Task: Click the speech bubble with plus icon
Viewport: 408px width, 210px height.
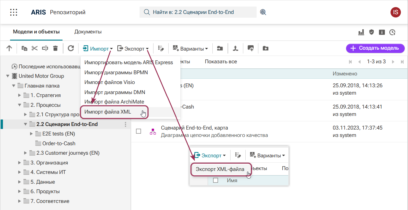Action: (251, 48)
